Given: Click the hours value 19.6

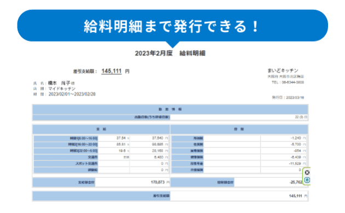Looking at the screenshot, I should click(x=122, y=151).
